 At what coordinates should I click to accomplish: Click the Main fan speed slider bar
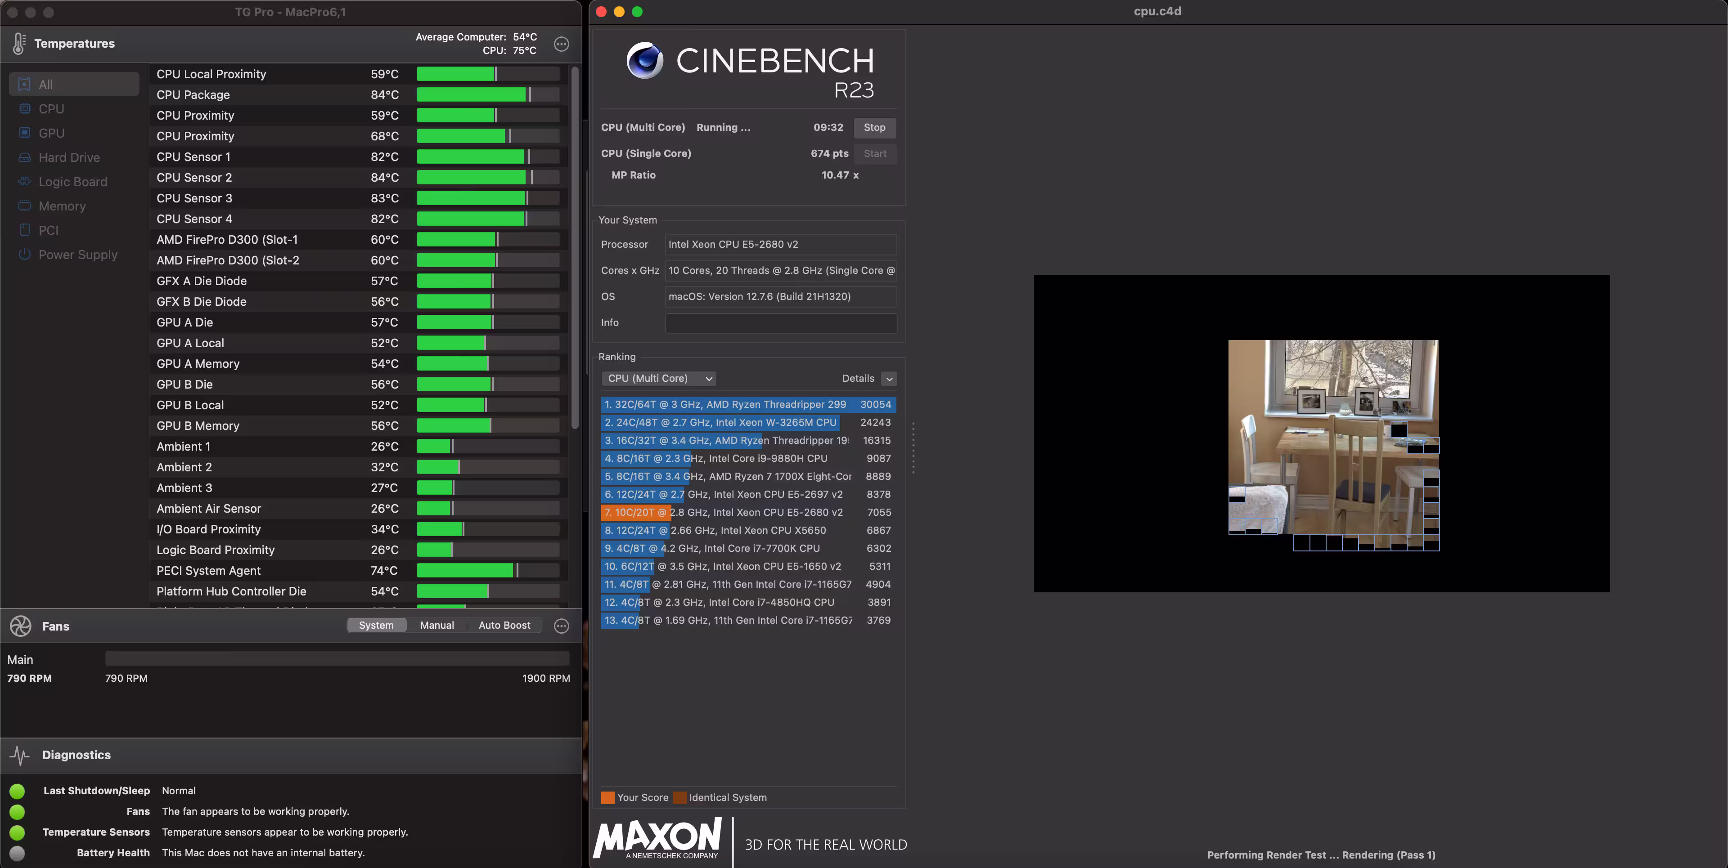click(337, 659)
